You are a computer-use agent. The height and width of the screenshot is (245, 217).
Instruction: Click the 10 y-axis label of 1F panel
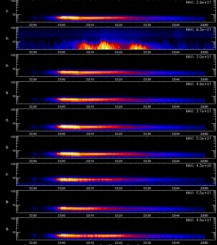tap(14, 14)
